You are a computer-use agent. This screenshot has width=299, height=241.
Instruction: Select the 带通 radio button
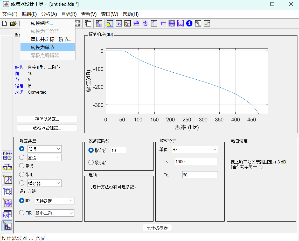(22, 166)
